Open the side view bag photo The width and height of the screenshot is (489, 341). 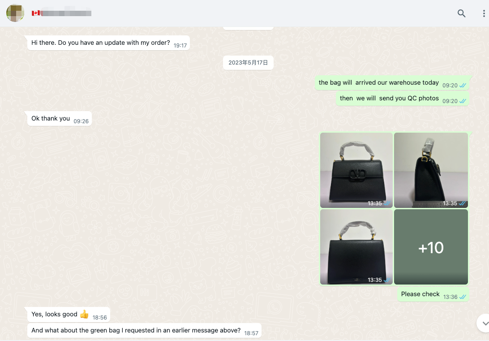pos(431,170)
